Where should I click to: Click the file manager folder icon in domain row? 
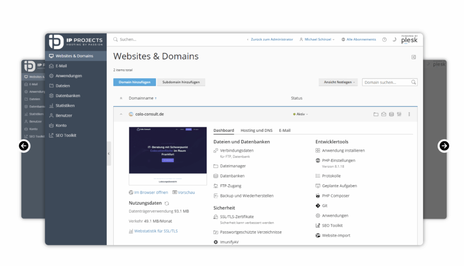pyautogui.click(x=376, y=114)
